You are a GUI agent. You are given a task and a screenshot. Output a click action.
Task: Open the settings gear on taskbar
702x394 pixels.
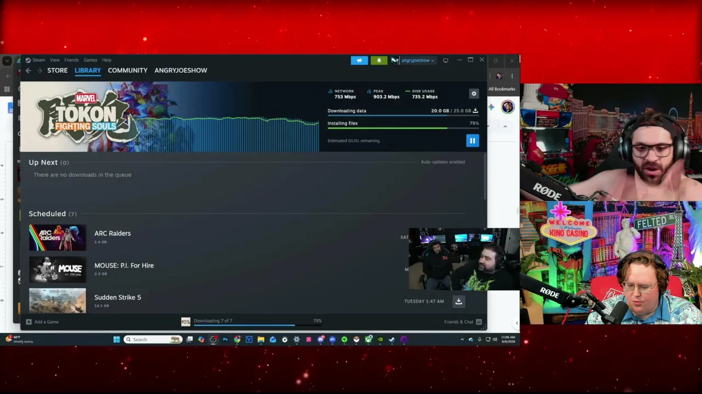tap(296, 340)
